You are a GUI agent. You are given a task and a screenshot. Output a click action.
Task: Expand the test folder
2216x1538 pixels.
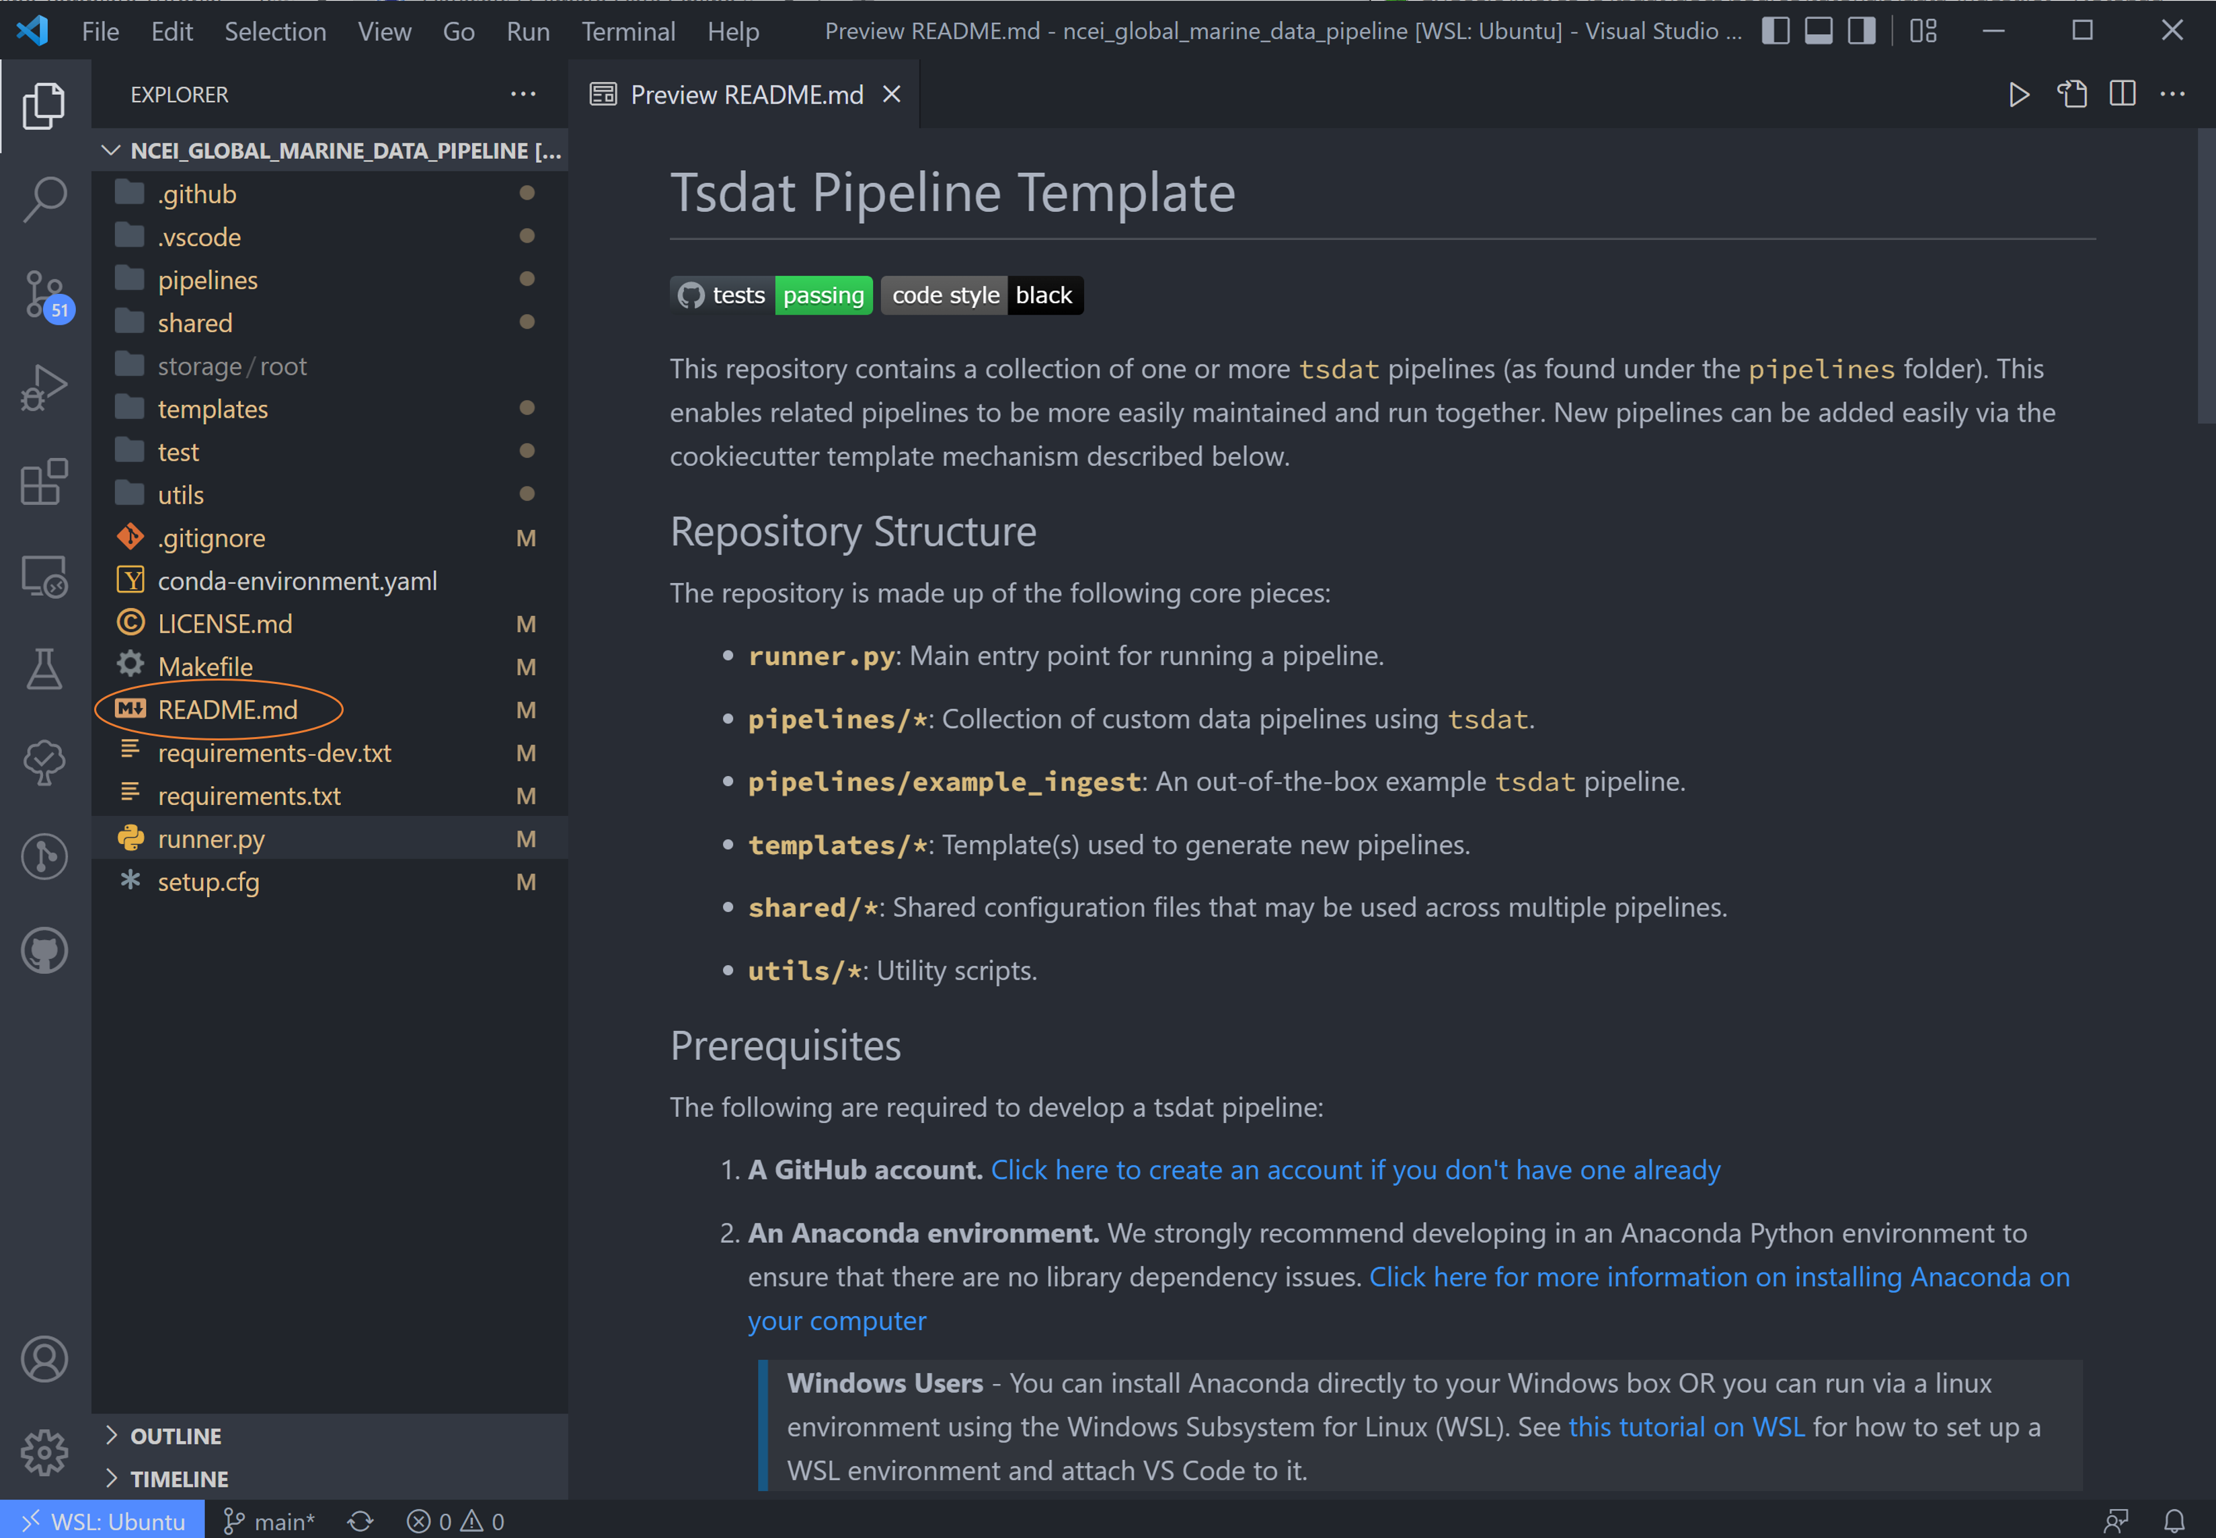(330, 452)
